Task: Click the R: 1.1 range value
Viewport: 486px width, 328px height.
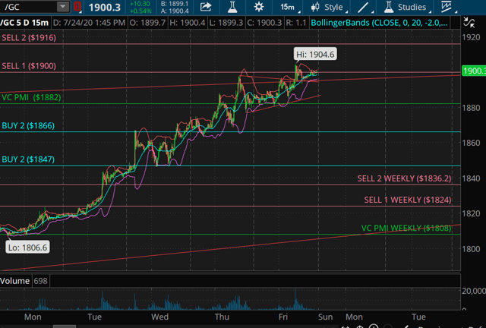Action: pos(295,23)
